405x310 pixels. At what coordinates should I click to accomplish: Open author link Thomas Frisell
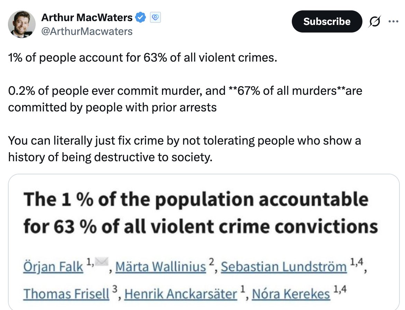click(x=66, y=294)
